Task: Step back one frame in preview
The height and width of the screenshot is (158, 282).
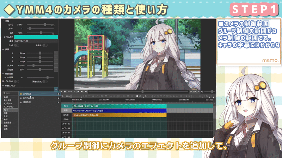Action: click(86, 92)
